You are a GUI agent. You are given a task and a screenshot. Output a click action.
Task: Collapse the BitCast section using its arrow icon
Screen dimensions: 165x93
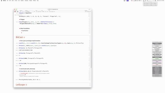[24, 37]
